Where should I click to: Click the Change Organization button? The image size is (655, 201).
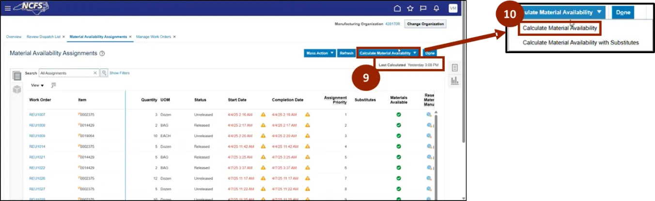(425, 24)
